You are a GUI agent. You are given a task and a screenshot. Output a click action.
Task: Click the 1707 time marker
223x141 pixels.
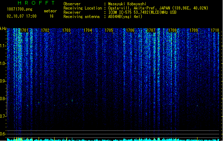coord(151,30)
